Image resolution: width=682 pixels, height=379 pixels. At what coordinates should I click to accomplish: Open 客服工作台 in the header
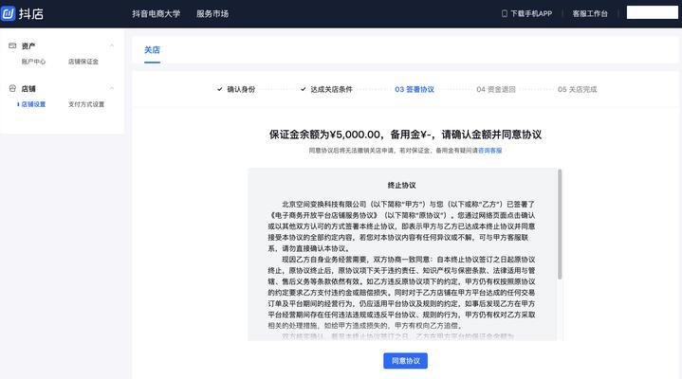coord(590,13)
